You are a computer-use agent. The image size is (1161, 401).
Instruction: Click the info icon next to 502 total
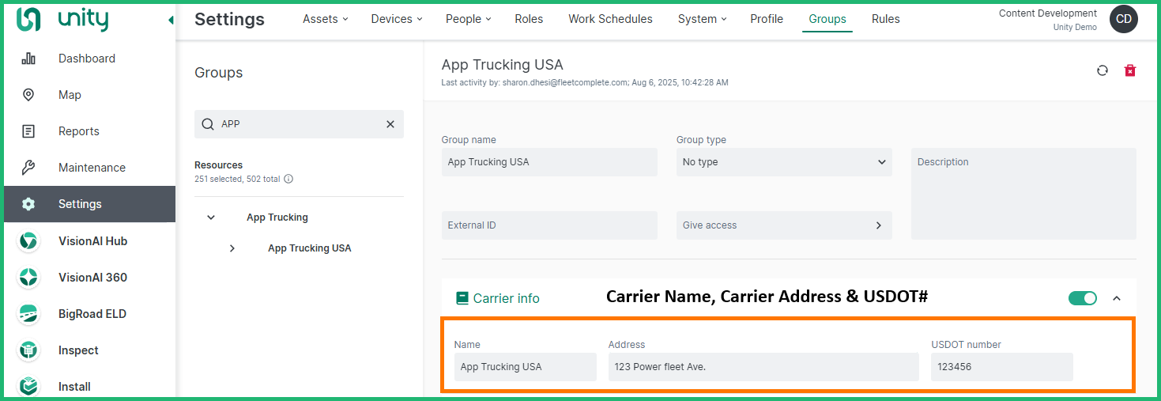[288, 179]
